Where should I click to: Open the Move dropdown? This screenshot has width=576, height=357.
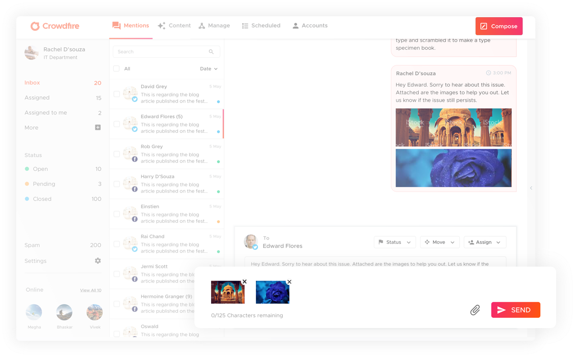pos(439,242)
